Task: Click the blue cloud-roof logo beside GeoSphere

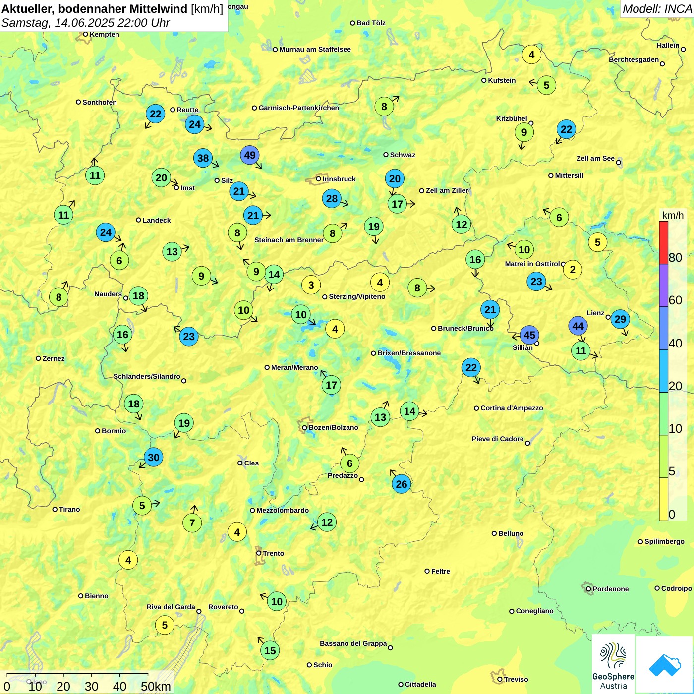Action: point(665,665)
